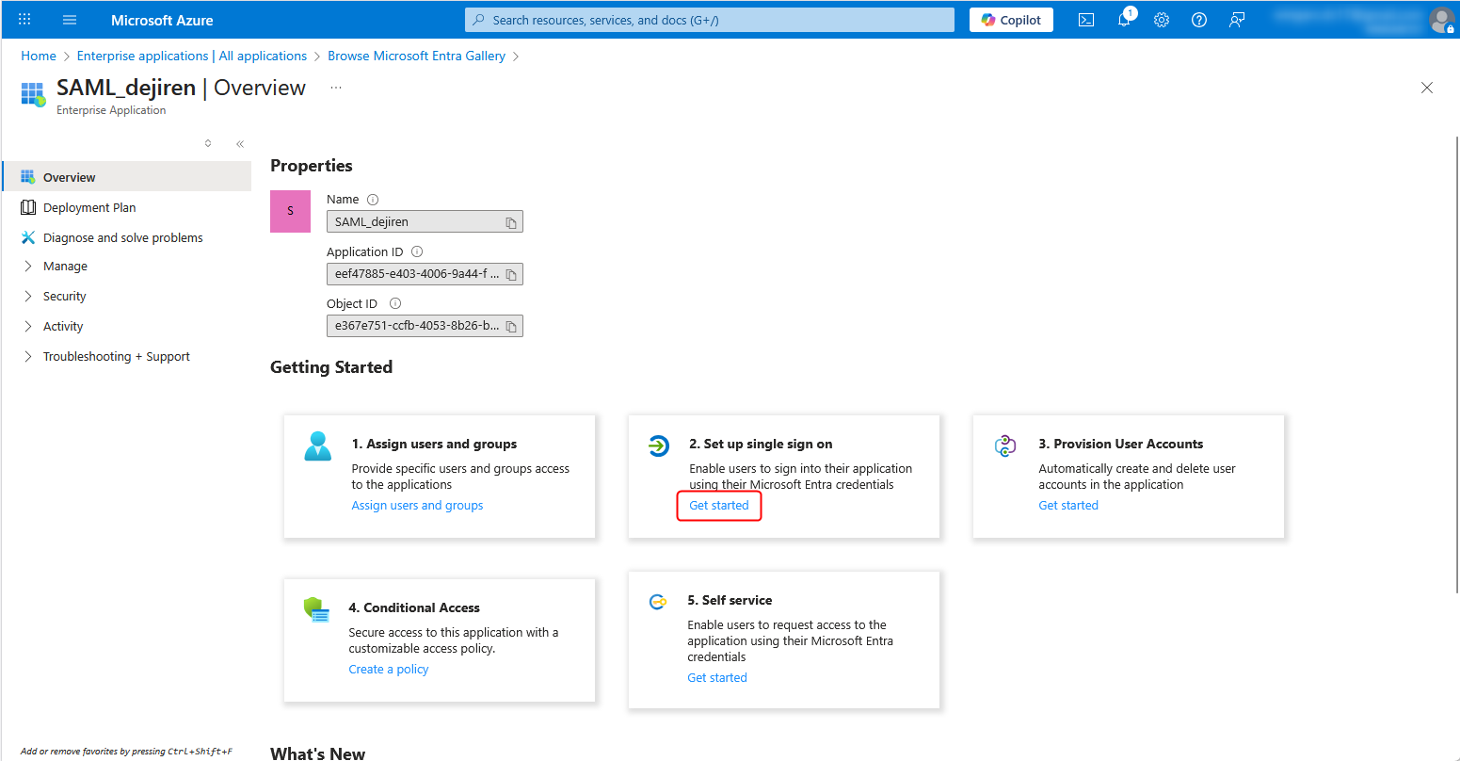The height and width of the screenshot is (761, 1460).
Task: Click Get started under Set up single sign on
Action: (719, 506)
